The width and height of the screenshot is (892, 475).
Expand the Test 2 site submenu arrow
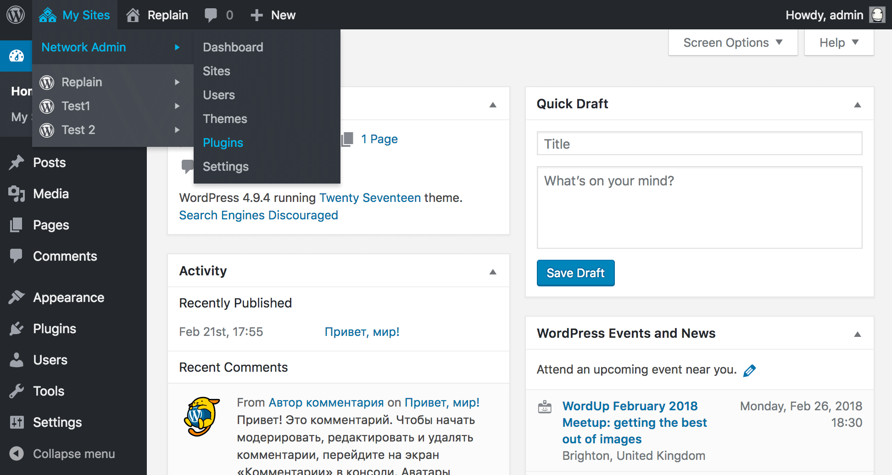pyautogui.click(x=177, y=130)
